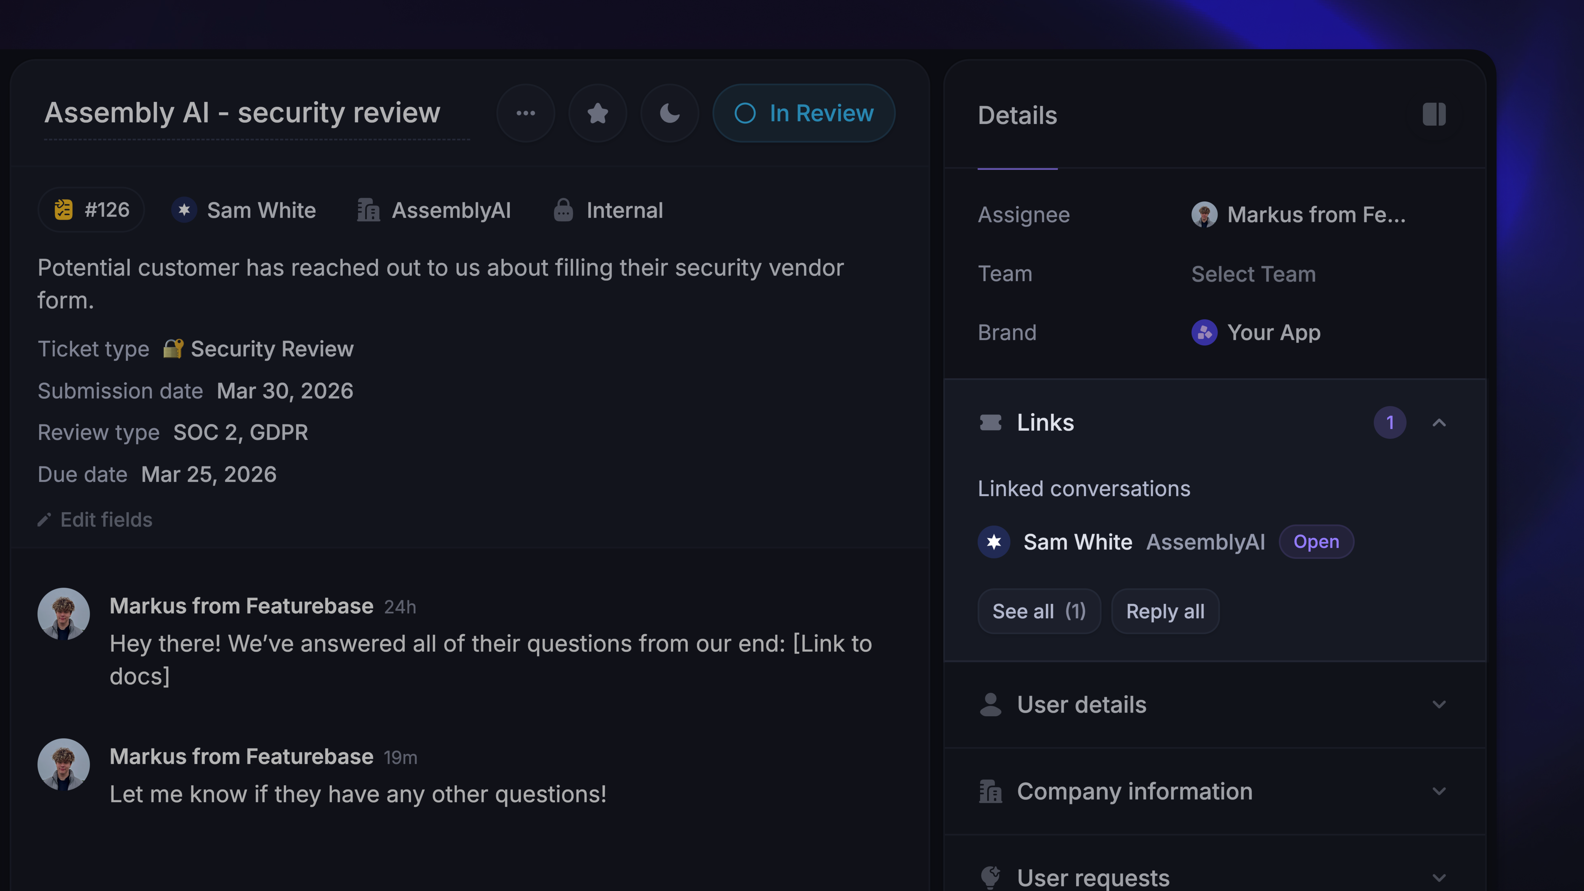Viewport: 1584px width, 891px height.
Task: Click the Links count badge
Action: click(x=1390, y=422)
